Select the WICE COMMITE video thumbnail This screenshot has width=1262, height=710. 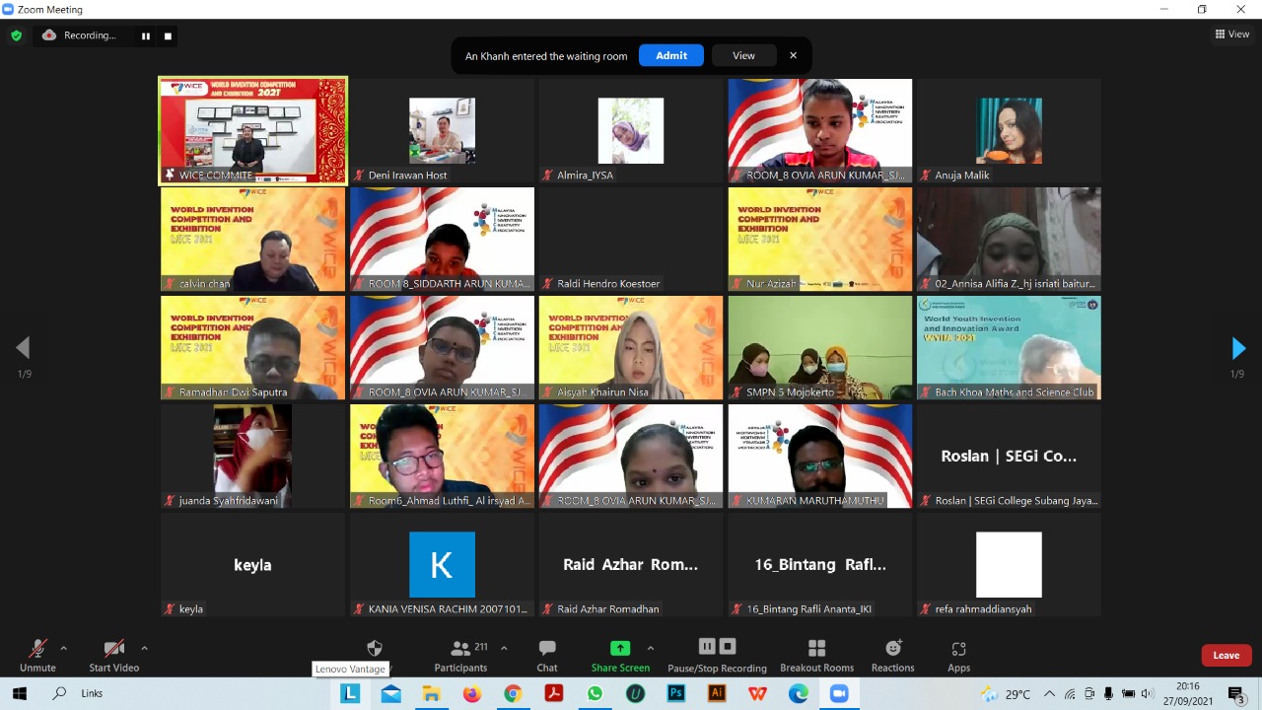pyautogui.click(x=253, y=131)
